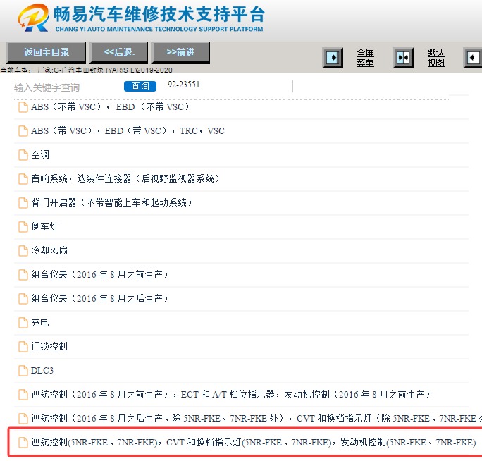Open ABS（带 VSC），EBD，TRC，VSC entry

tap(128, 131)
